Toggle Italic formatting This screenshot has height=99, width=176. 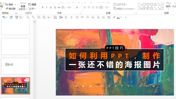pos(46,7)
